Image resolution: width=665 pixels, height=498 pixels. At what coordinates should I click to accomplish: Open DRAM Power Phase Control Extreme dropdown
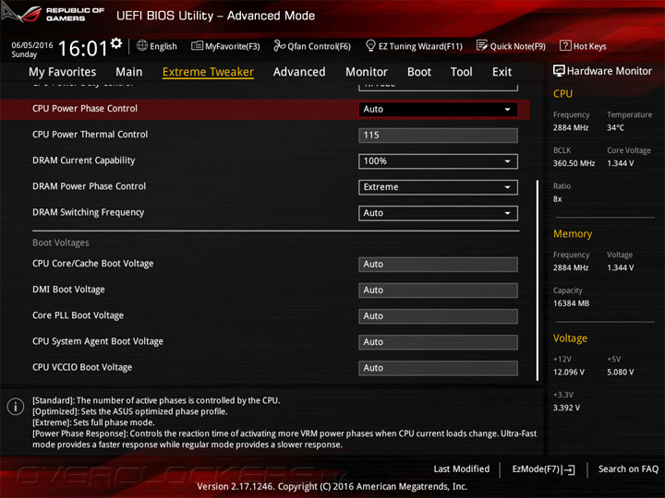coord(438,187)
